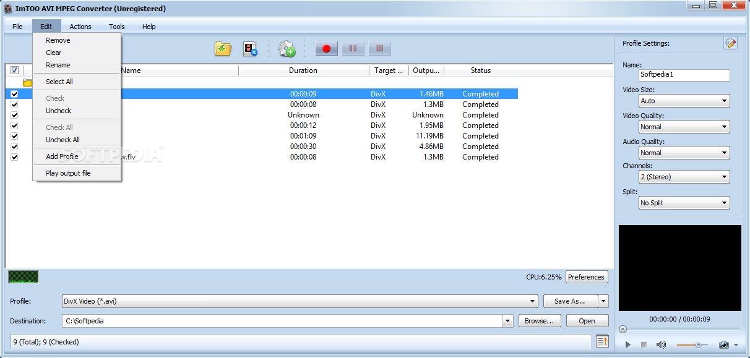Sort by the Status column header
The width and height of the screenshot is (750, 358).
pos(481,70)
